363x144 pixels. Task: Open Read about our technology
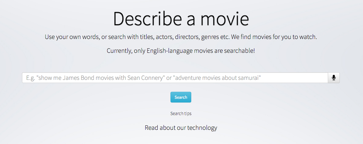181,128
